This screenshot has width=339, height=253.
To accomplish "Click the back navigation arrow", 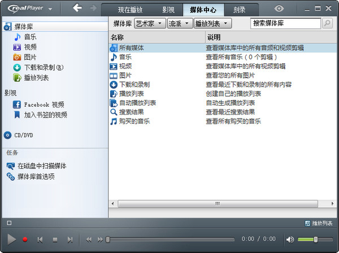I will [x=77, y=8].
